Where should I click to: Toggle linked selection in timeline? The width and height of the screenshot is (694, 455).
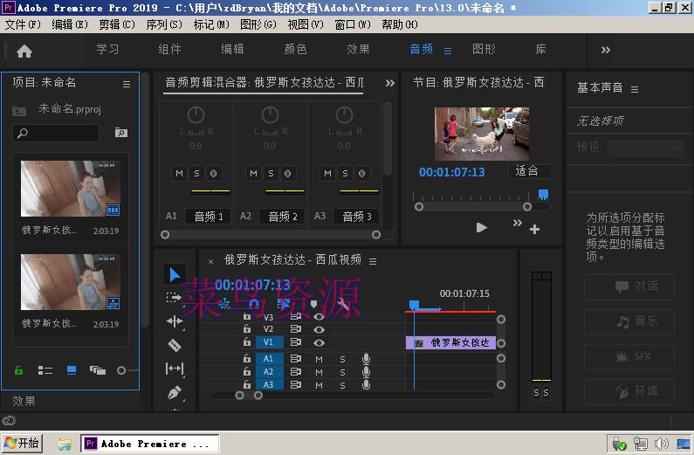click(283, 304)
